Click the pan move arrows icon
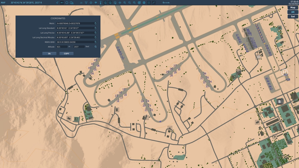 pyautogui.click(x=120, y=3)
